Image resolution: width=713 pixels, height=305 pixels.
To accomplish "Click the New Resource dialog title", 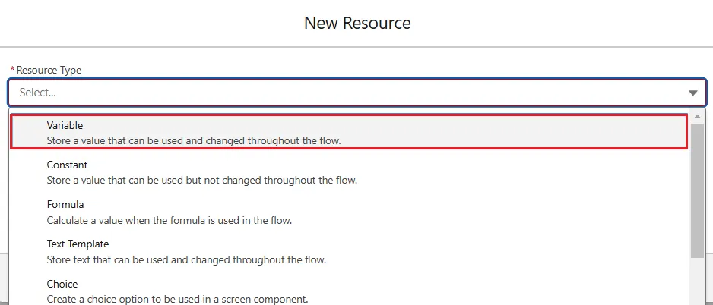I will pyautogui.click(x=357, y=23).
